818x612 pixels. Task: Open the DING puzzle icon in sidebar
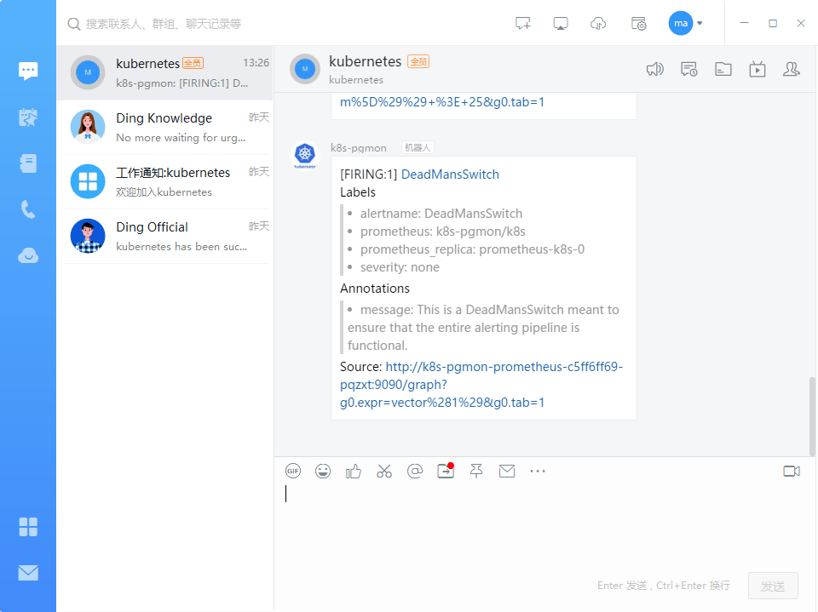click(28, 117)
